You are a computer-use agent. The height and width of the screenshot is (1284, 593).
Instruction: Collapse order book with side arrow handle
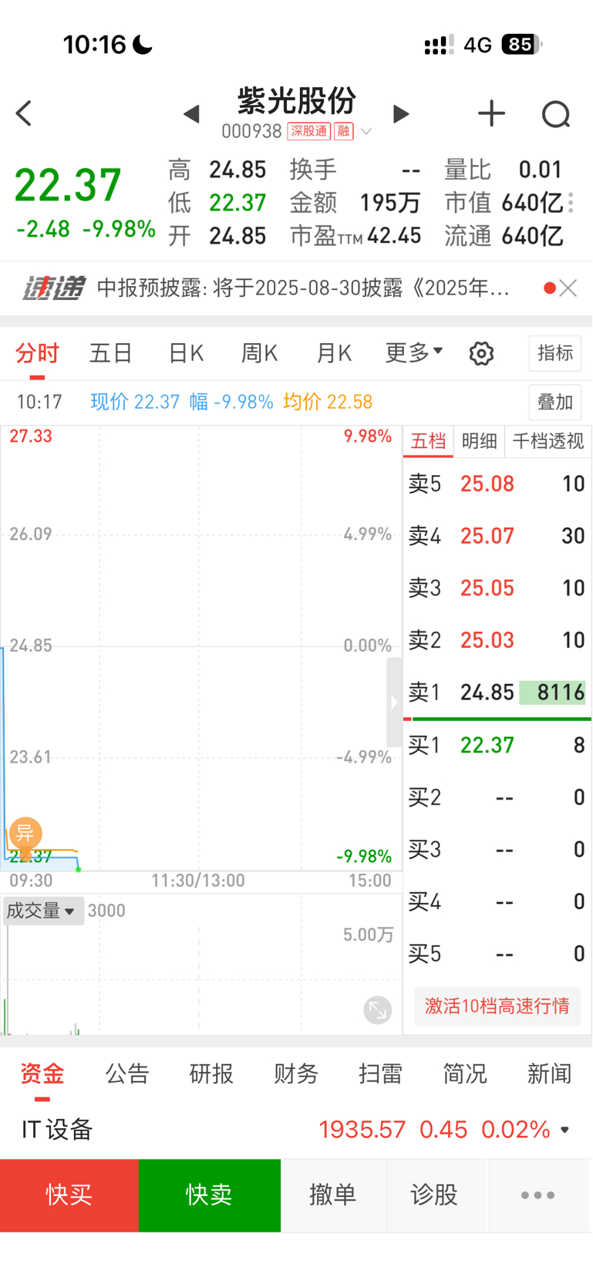(394, 702)
